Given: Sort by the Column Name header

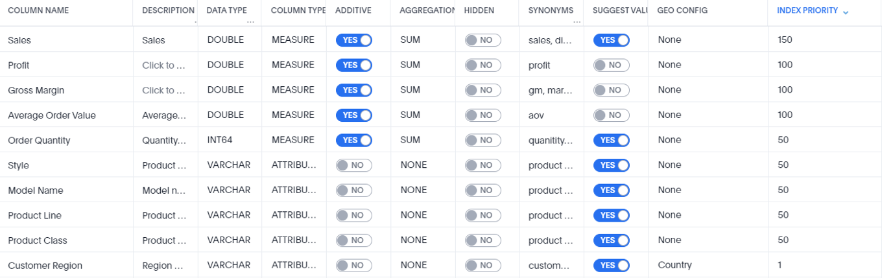Looking at the screenshot, I should pos(38,11).
